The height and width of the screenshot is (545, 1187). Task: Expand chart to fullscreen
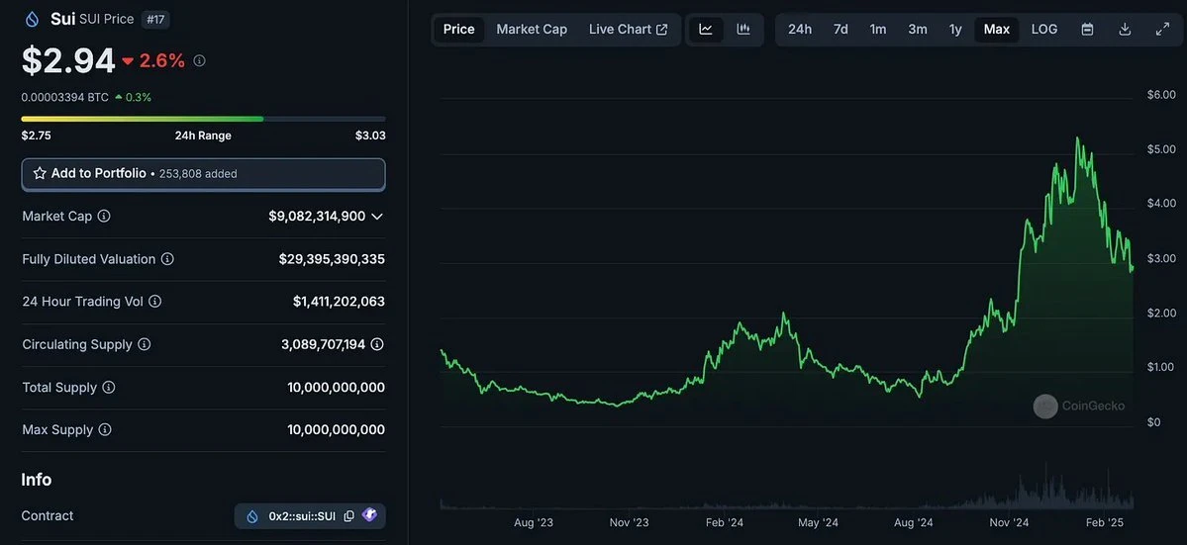pos(1162,30)
